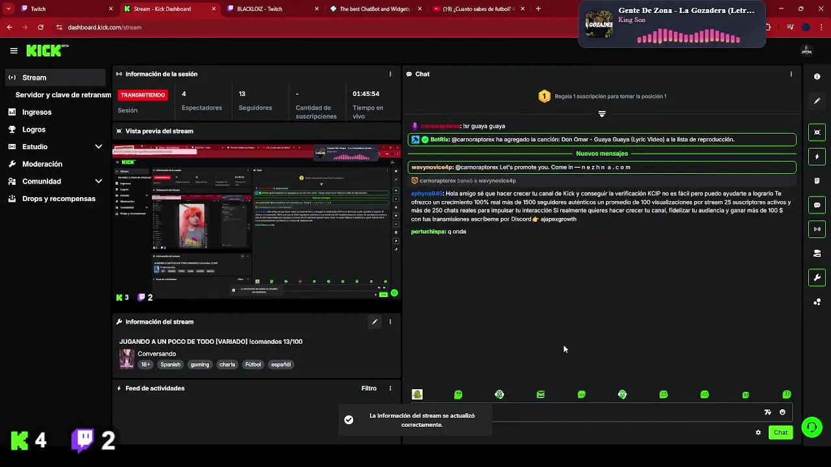Image resolution: width=831 pixels, height=467 pixels.
Task: Click the translate icon in chat input
Action: tap(767, 413)
